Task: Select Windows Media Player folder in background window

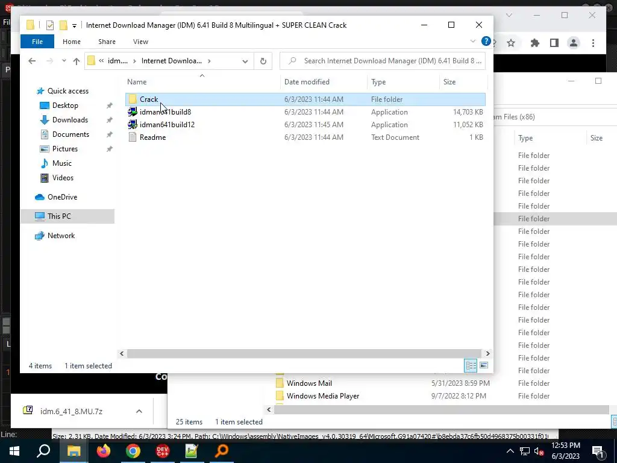Action: pos(323,396)
